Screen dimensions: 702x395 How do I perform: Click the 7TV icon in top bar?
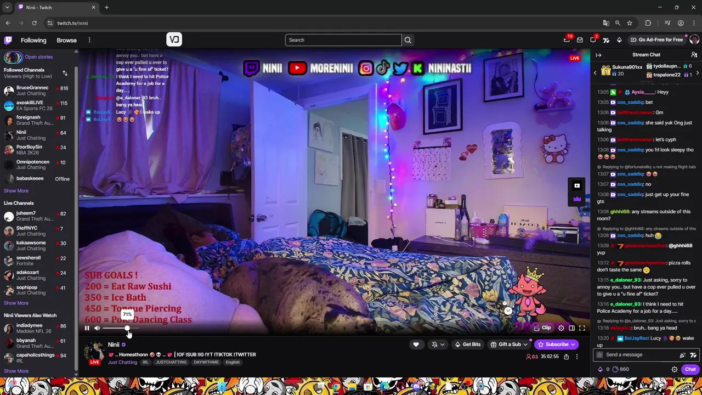coord(606,39)
